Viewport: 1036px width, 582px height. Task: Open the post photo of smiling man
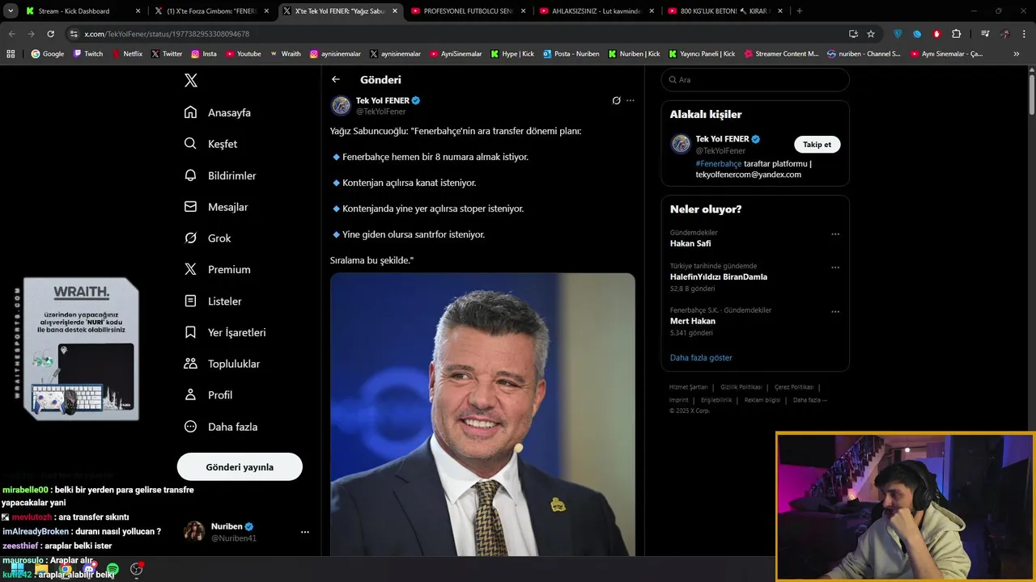tap(482, 414)
